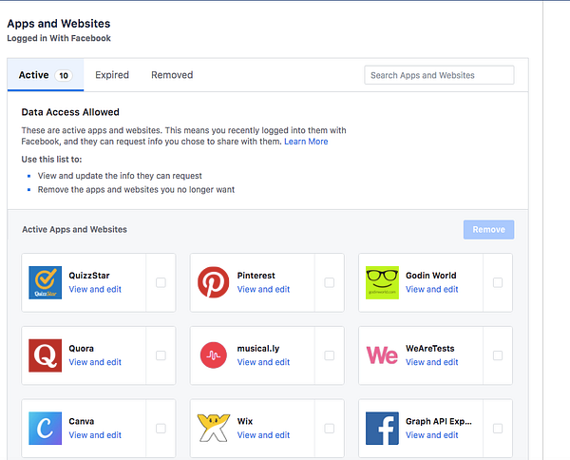Tick the Canva checkbox
The height and width of the screenshot is (460, 570).
(x=161, y=429)
